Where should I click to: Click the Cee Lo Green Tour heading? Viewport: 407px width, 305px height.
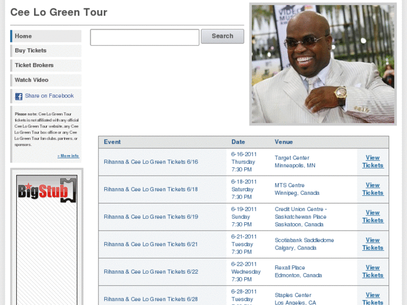tap(59, 12)
